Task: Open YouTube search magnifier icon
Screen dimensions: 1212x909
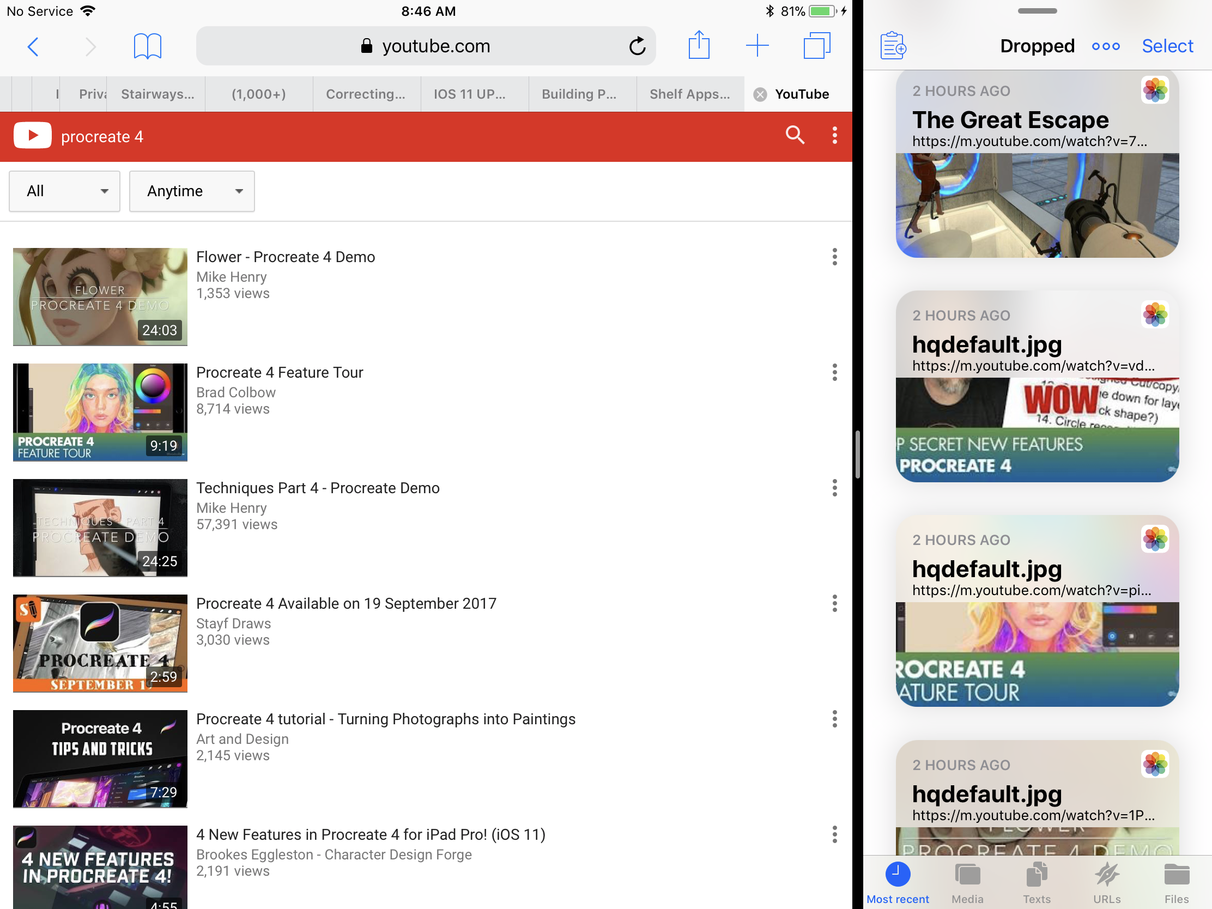Action: click(x=795, y=135)
